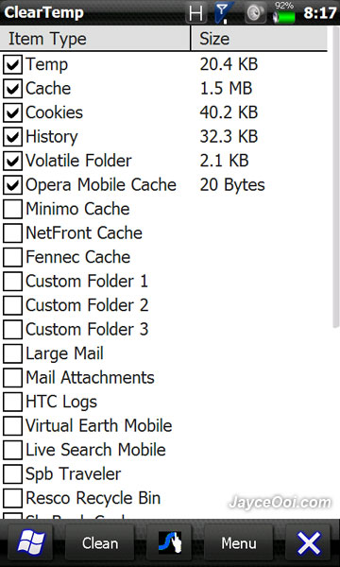
Task: Sort by the Size column header
Action: (259, 39)
